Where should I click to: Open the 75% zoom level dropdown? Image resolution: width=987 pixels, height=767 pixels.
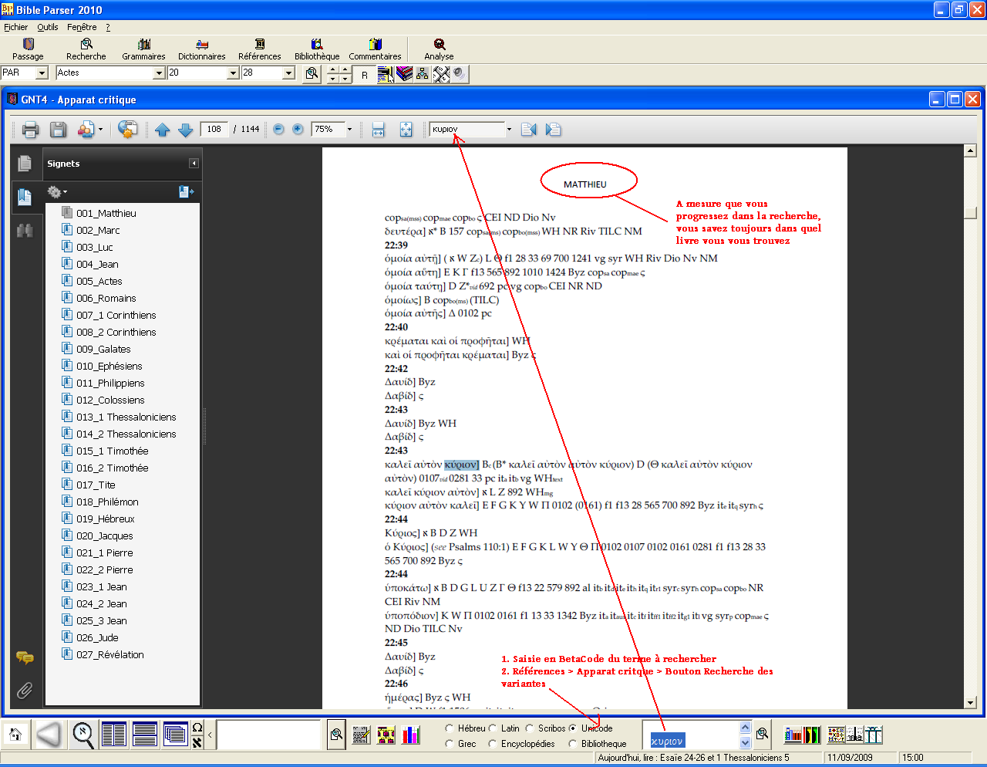(349, 130)
